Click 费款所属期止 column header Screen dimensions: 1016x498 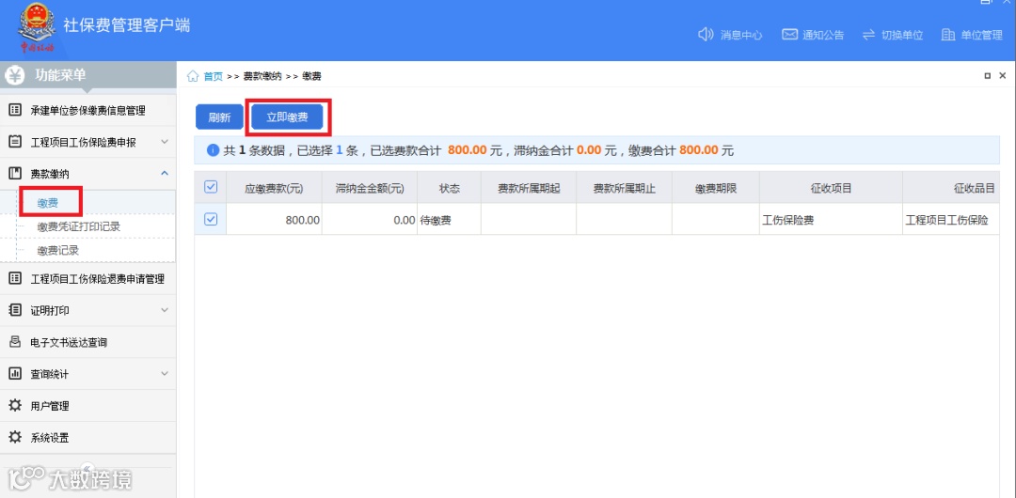624,189
